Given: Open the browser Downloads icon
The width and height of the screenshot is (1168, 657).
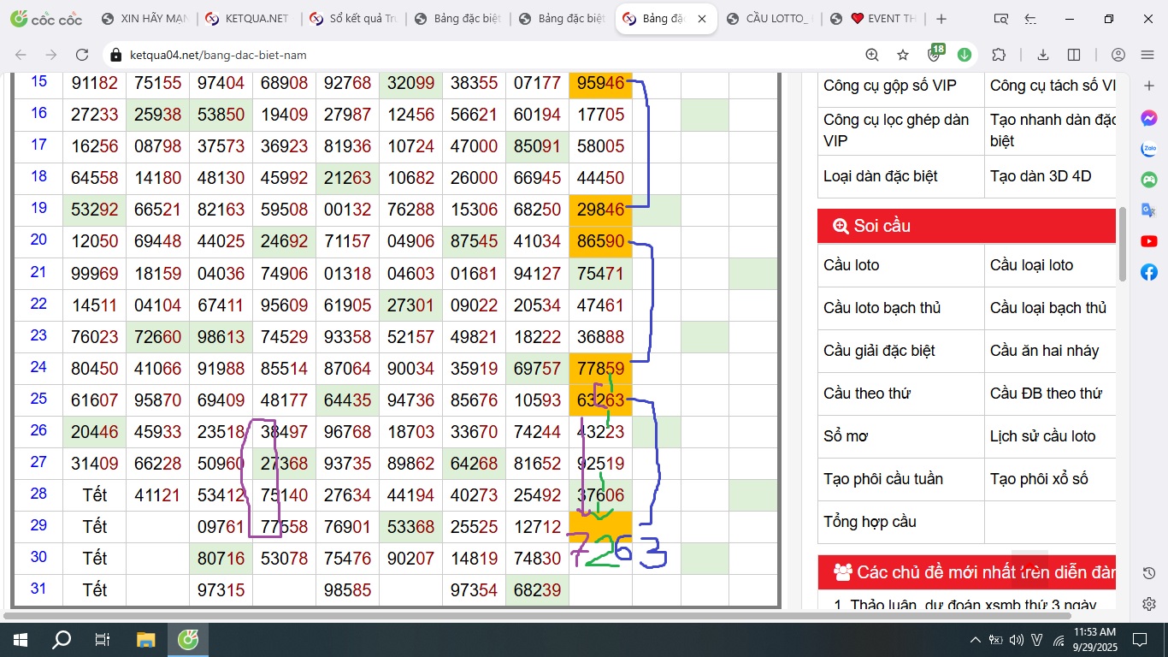Looking at the screenshot, I should pyautogui.click(x=1043, y=55).
